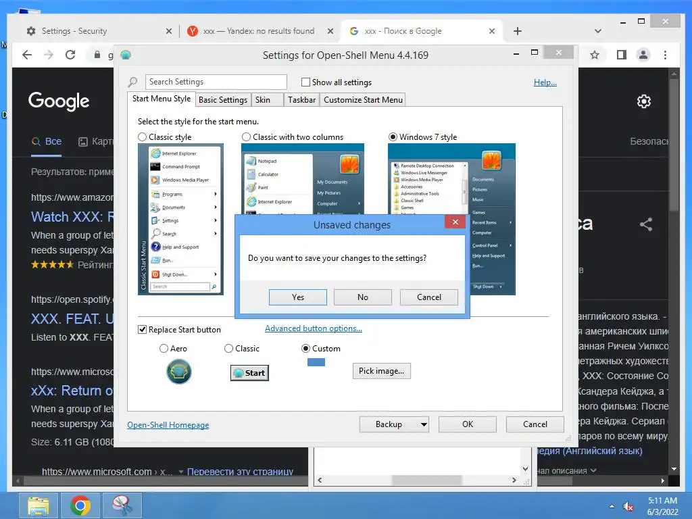Click the Pick image button

(x=381, y=371)
